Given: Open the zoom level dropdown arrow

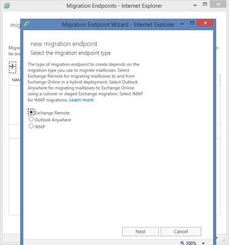Looking at the screenshot, I should point(204,243).
